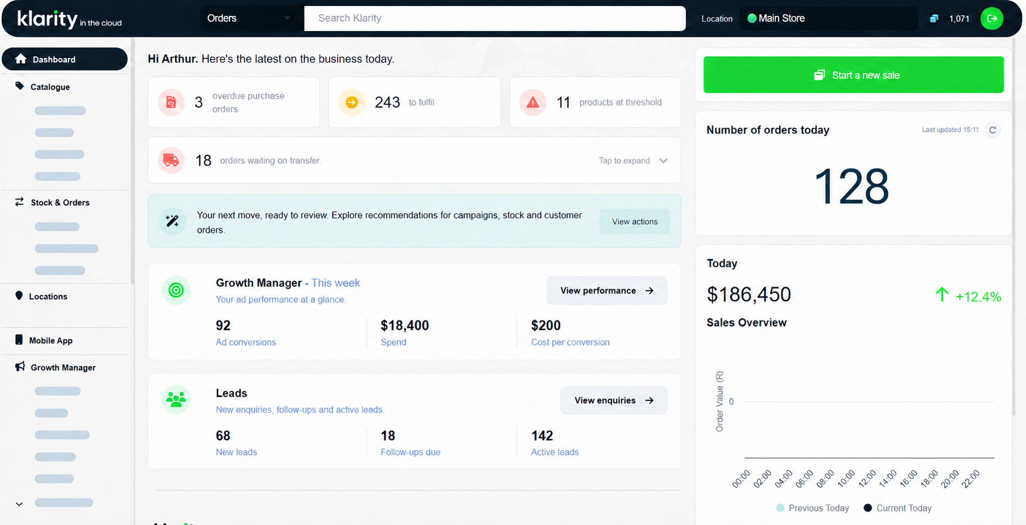
Task: Click the magic wand recommendations icon
Action: click(172, 221)
